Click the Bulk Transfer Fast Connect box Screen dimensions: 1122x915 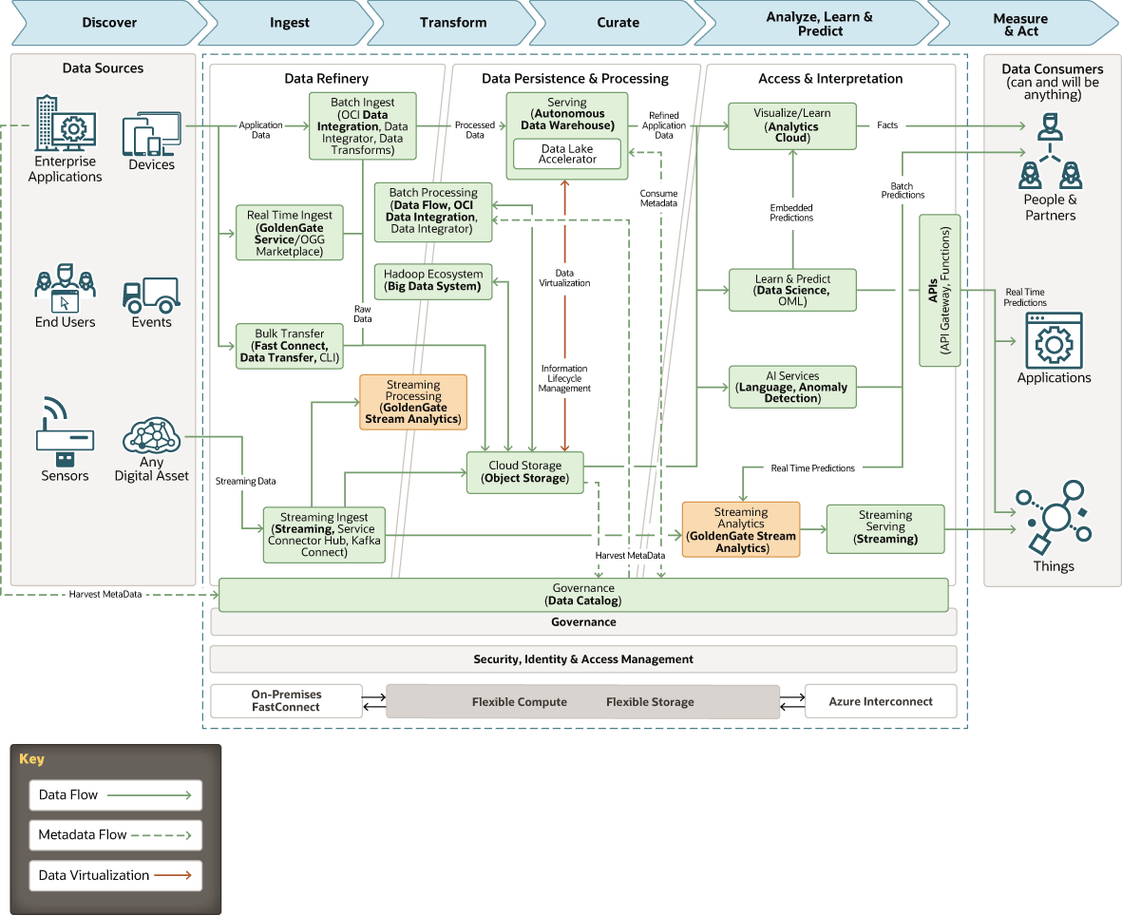pos(290,346)
